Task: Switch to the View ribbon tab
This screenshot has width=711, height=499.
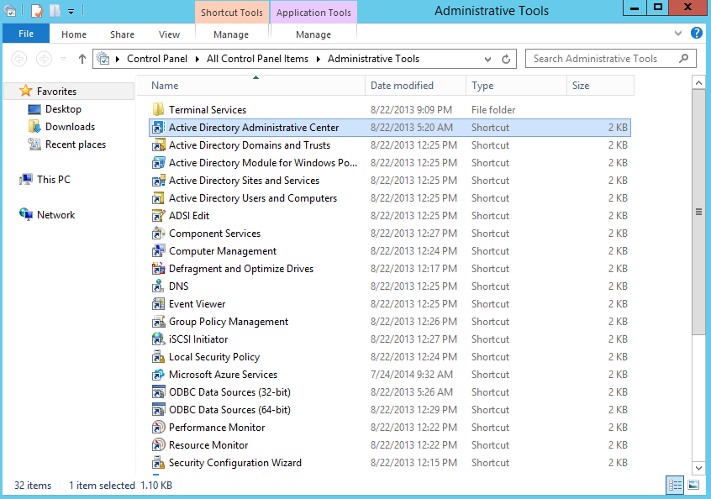Action: point(169,34)
